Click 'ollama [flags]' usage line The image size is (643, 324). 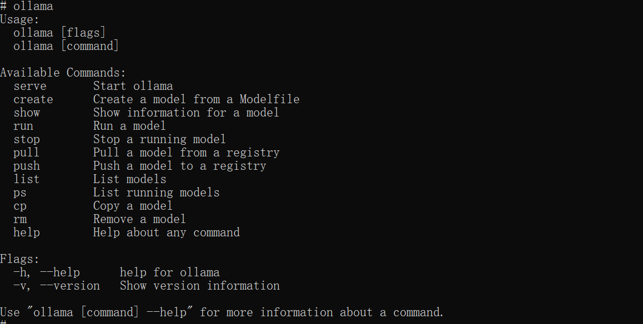click(59, 33)
